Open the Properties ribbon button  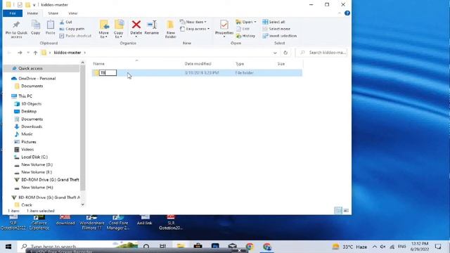[x=224, y=28]
